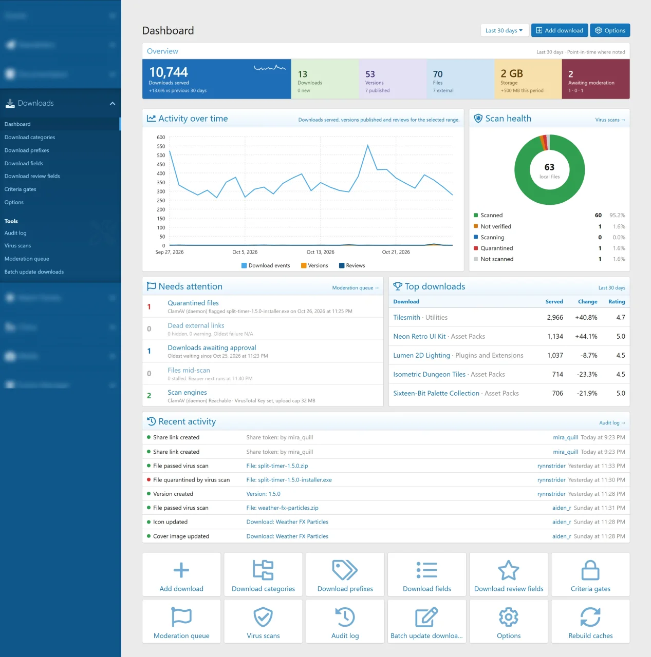Click the Options button in header
651x657 pixels.
[x=610, y=30]
